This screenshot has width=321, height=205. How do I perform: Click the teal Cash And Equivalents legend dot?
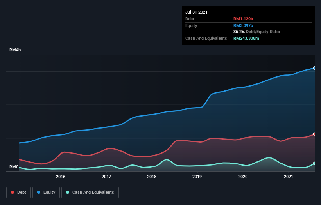click(x=68, y=192)
